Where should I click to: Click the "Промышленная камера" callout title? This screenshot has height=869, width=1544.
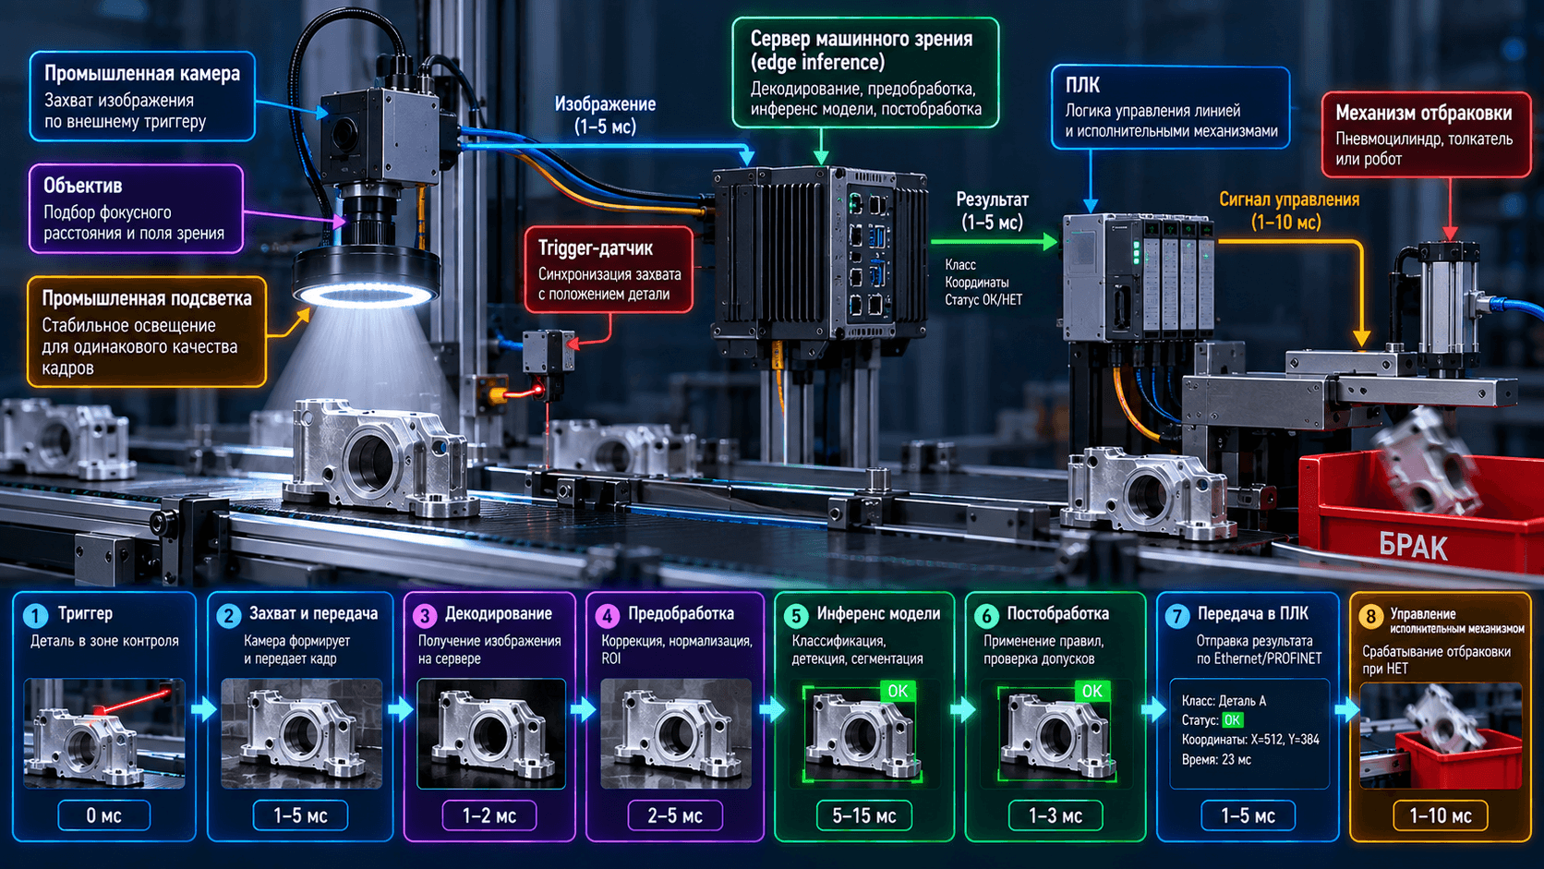142,74
